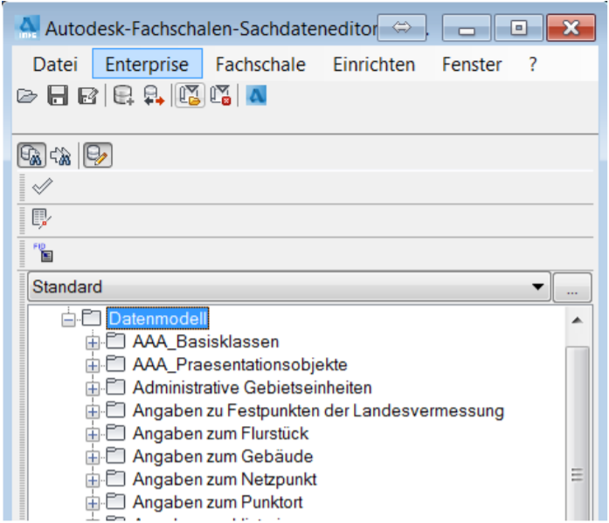Click the Administrative Gebietseinheiten folder icon
This screenshot has height=523, width=609.
click(x=115, y=387)
